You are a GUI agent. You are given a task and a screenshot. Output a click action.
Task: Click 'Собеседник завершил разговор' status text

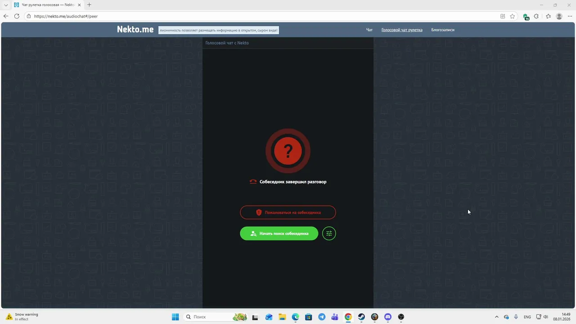coord(293,182)
